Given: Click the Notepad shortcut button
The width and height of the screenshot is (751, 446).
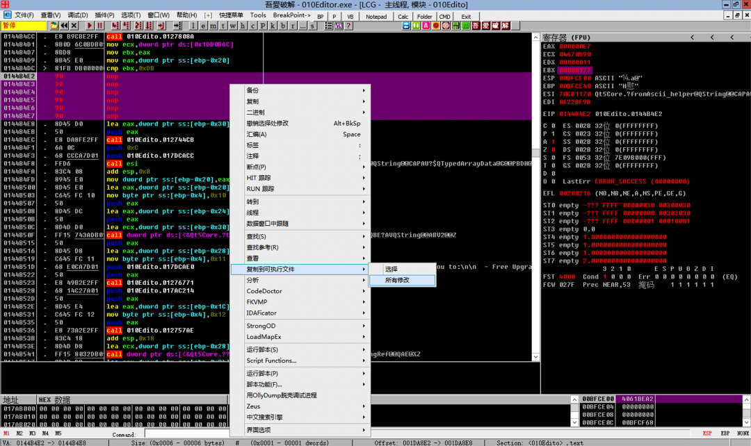Looking at the screenshot, I should (x=376, y=16).
